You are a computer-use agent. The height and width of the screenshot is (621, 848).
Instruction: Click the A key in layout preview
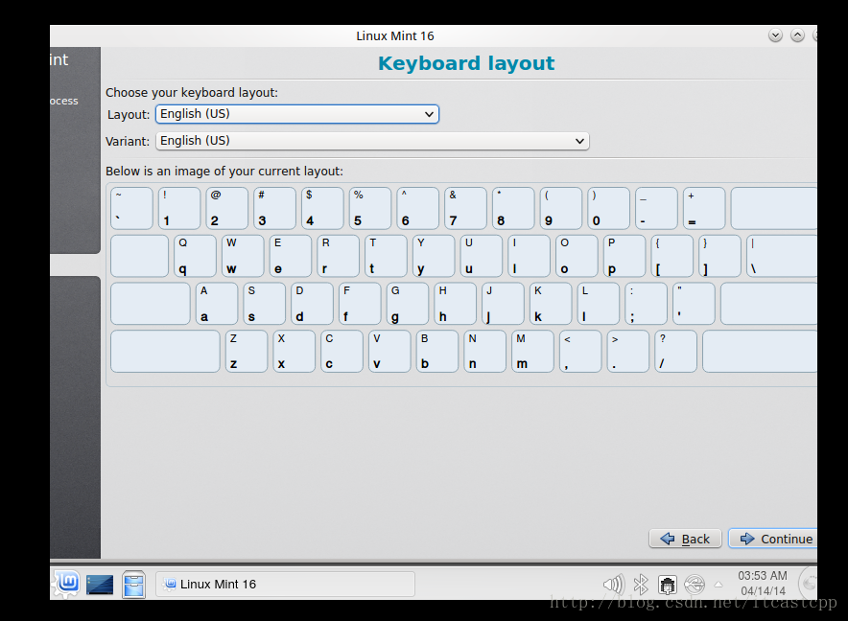point(217,303)
